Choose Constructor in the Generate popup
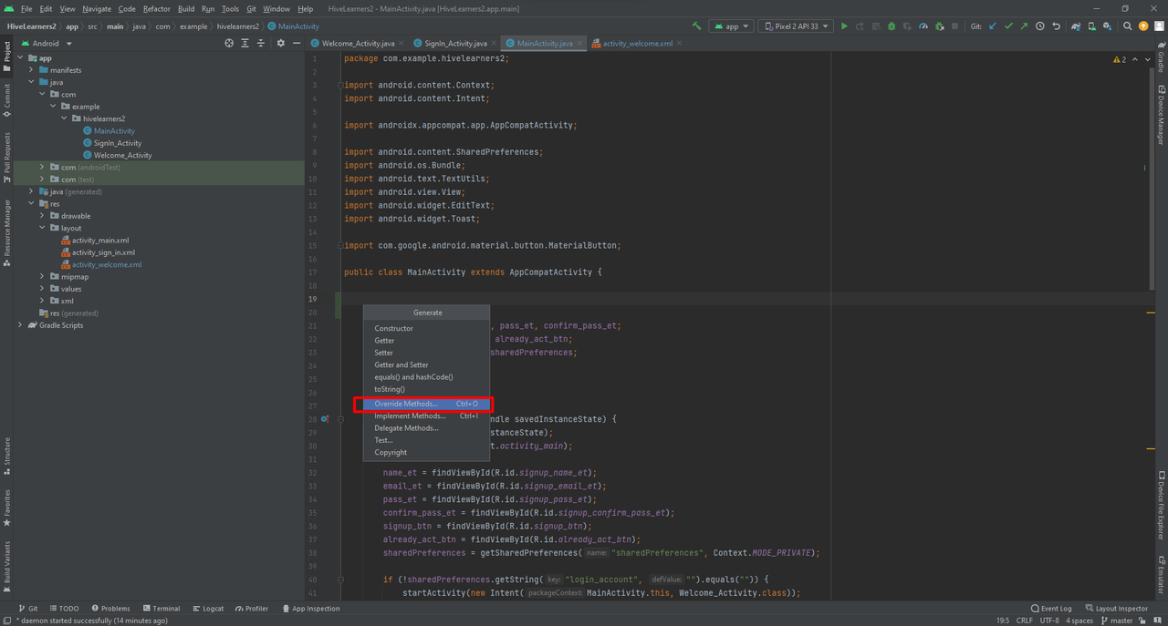Viewport: 1168px width, 626px height. [x=427, y=328]
